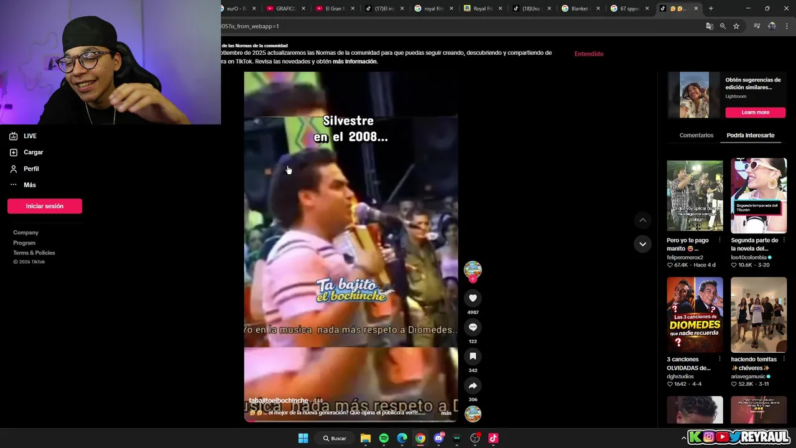The image size is (796, 448).
Task: Share the video using the arrow icon
Action: click(x=473, y=386)
